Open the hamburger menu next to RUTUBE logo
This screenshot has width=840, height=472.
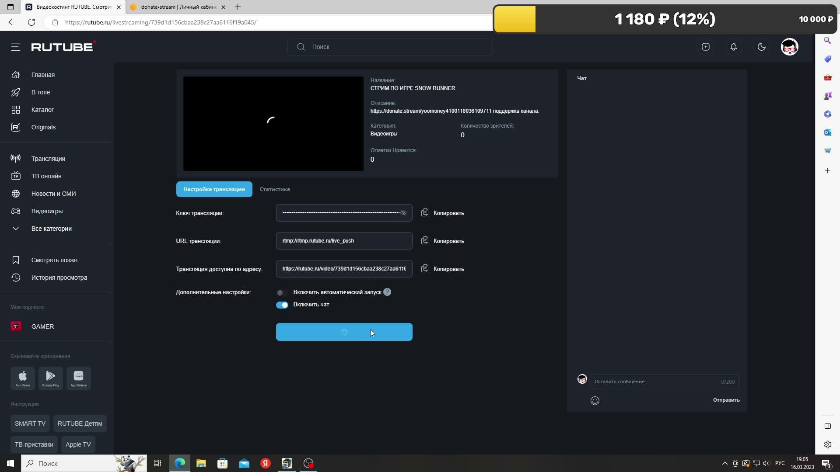click(16, 47)
